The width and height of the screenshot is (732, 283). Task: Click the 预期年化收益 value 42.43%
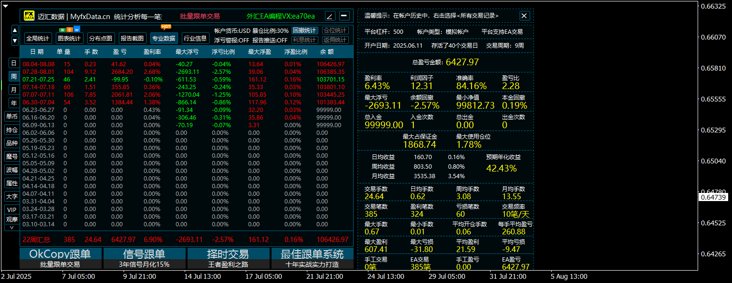coord(502,168)
